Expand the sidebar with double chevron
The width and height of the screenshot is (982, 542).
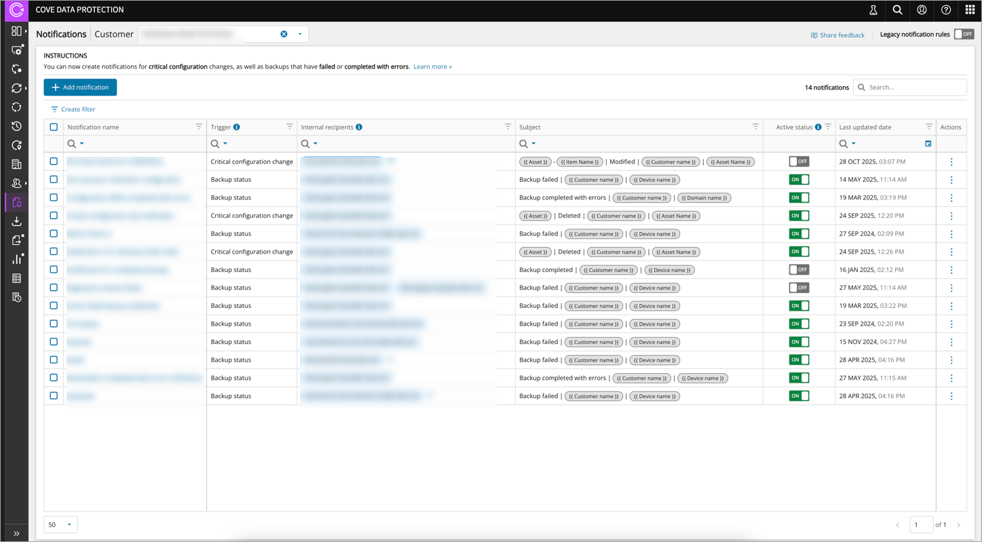[16, 533]
